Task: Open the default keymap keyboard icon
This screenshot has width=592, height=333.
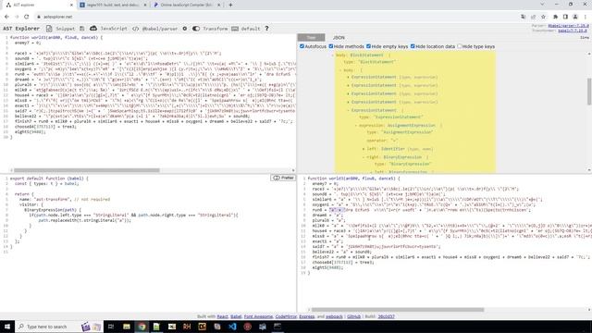Action: point(235,29)
